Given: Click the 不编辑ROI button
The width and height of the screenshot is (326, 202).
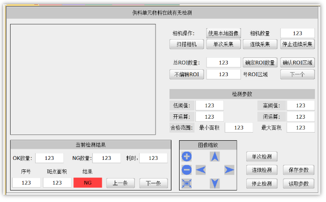Looking at the screenshot, I should click(187, 74).
